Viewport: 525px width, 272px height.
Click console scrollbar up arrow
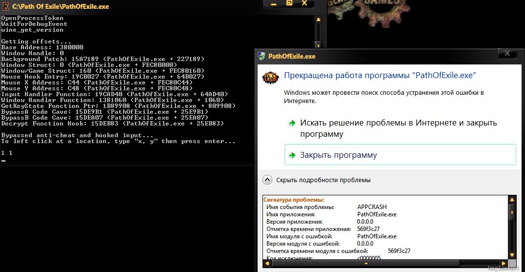click(x=318, y=20)
